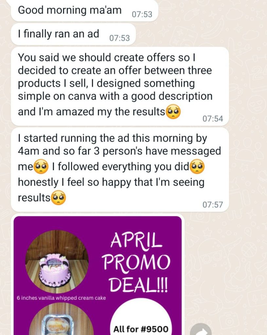This screenshot has height=335, width=267.
Task: Click the 07:57 timestamp on the results message
Action: (213, 205)
